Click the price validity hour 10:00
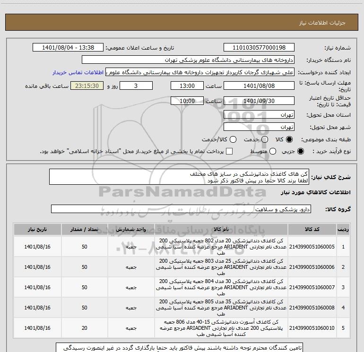 (x=187, y=101)
